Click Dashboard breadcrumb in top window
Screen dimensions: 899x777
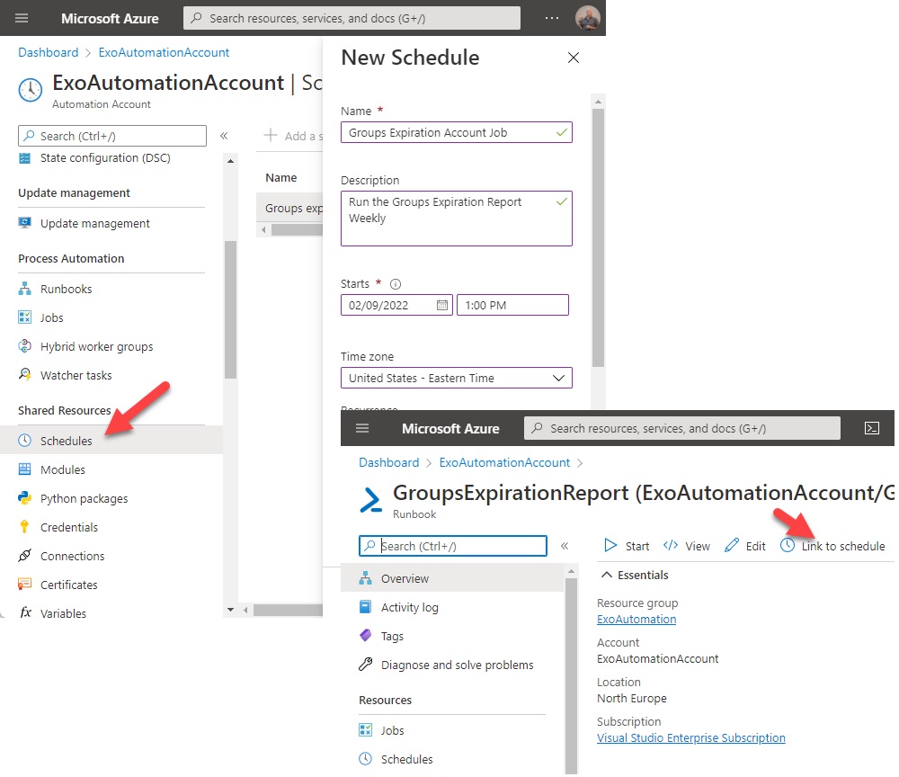(49, 52)
